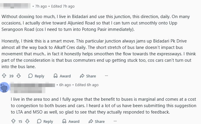This screenshot has width=201, height=124.
Task: Open the blurred username of the first commenter
Action: click(15, 6)
